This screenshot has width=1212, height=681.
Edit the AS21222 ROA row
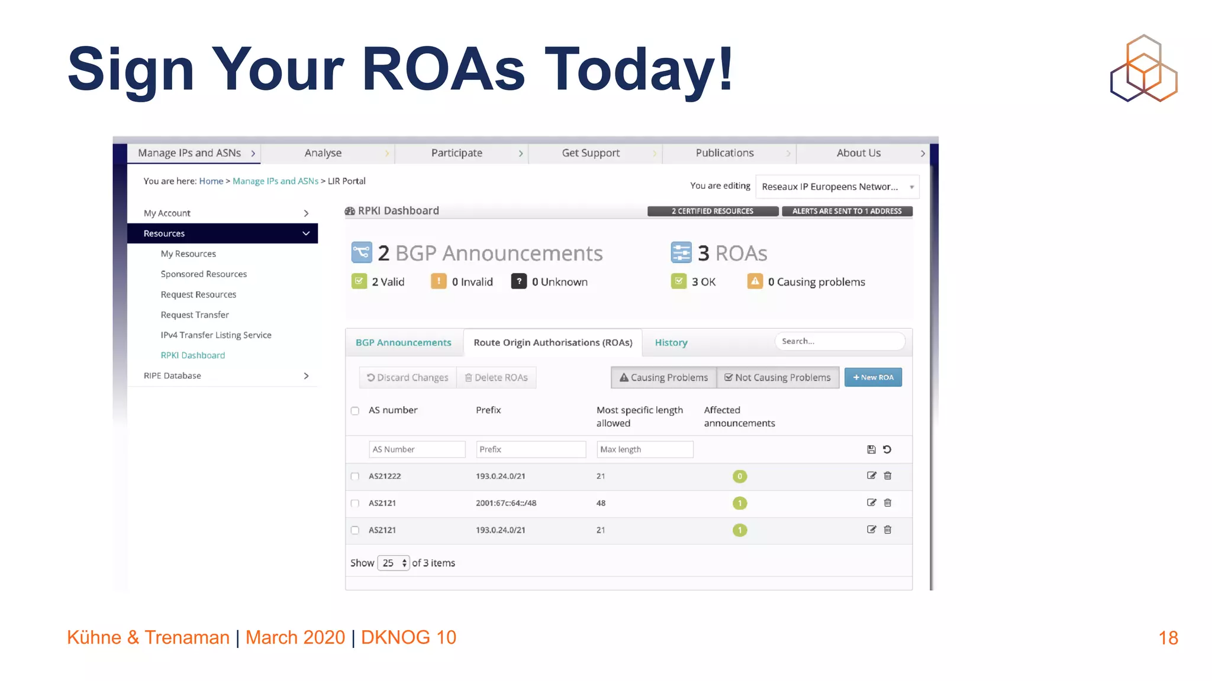(x=871, y=475)
